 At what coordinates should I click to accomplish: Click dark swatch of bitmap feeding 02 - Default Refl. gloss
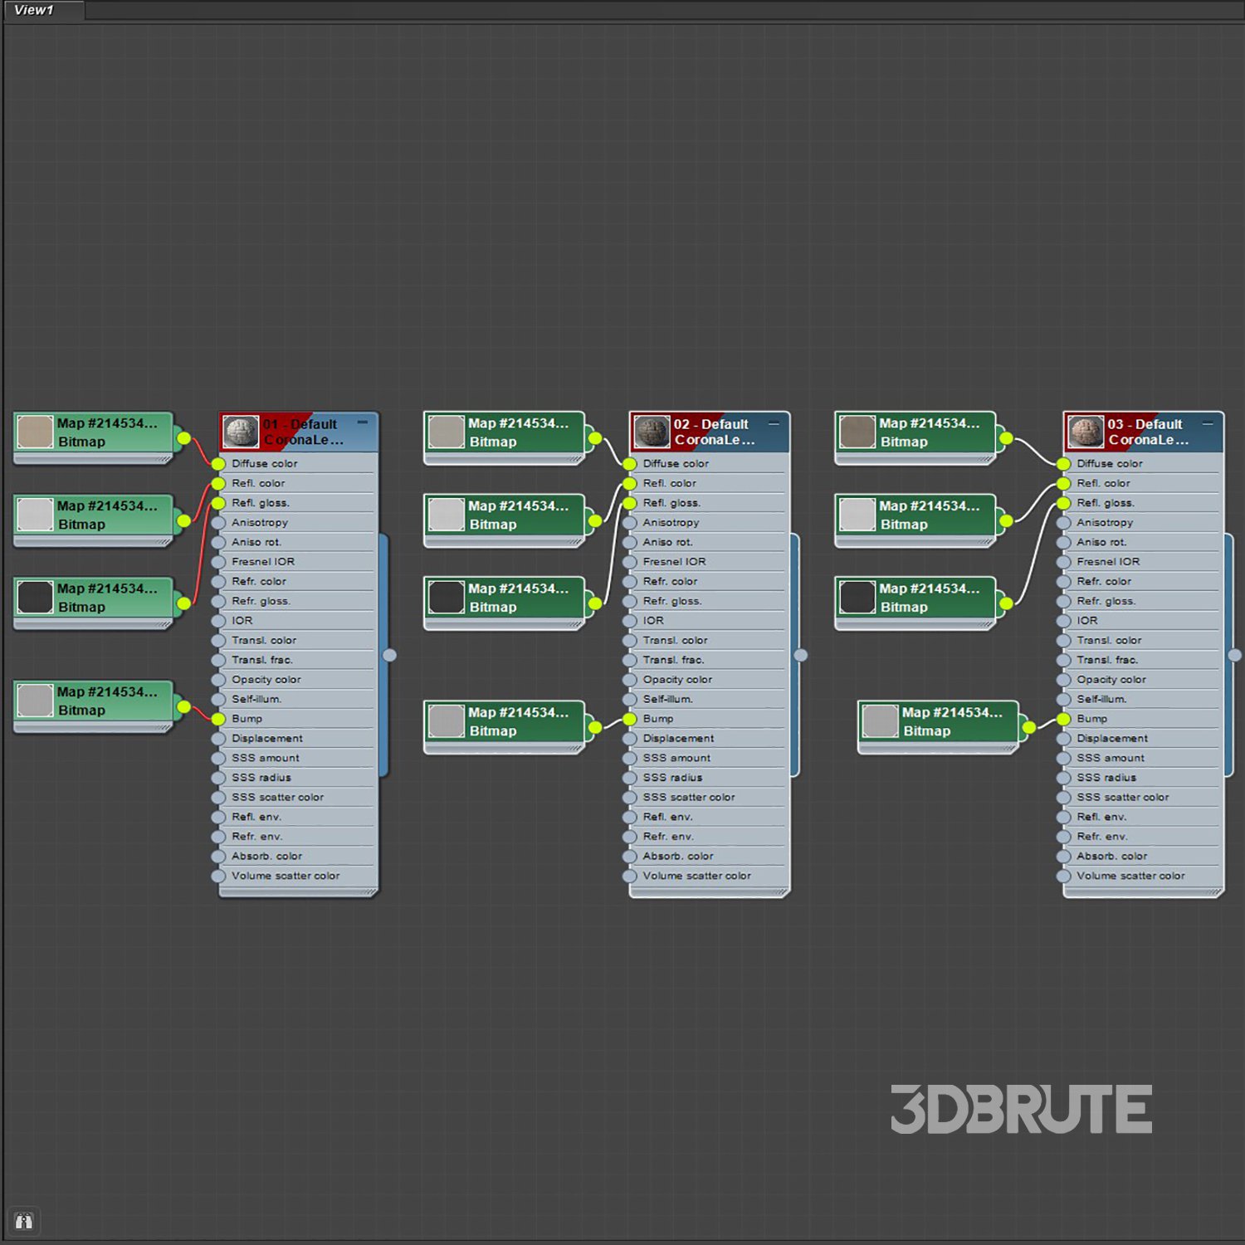click(x=446, y=598)
